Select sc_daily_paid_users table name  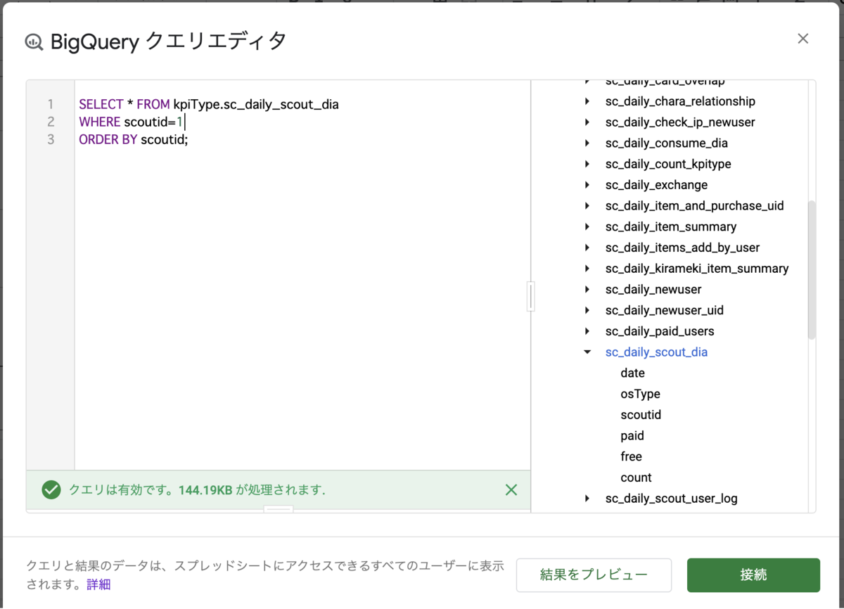click(x=660, y=331)
